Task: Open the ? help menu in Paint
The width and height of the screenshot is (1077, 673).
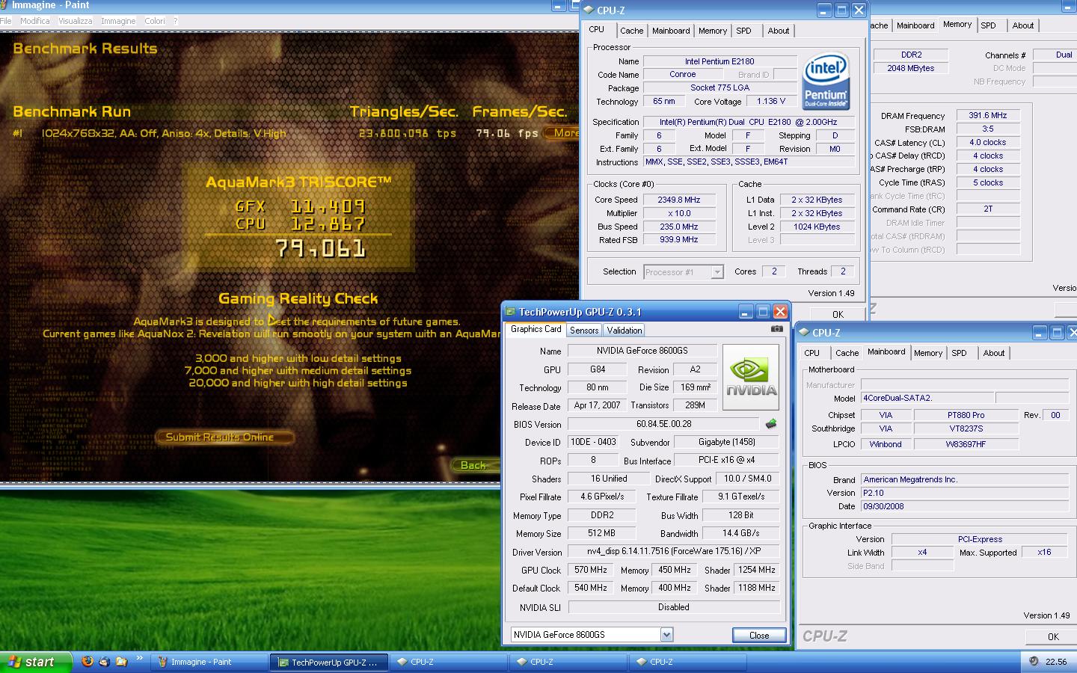Action: point(176,21)
